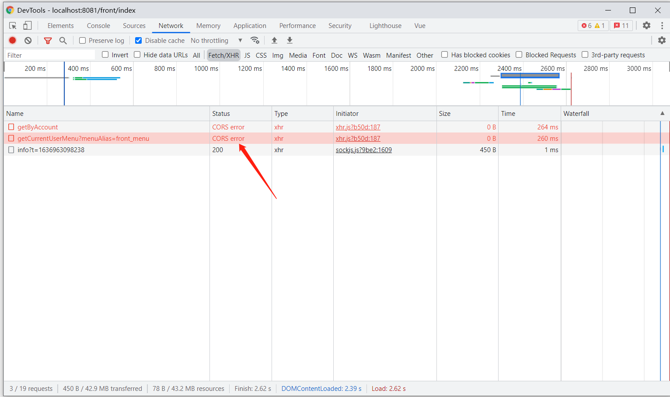Image resolution: width=670 pixels, height=397 pixels.
Task: Click the Filter text input
Action: 49,56
